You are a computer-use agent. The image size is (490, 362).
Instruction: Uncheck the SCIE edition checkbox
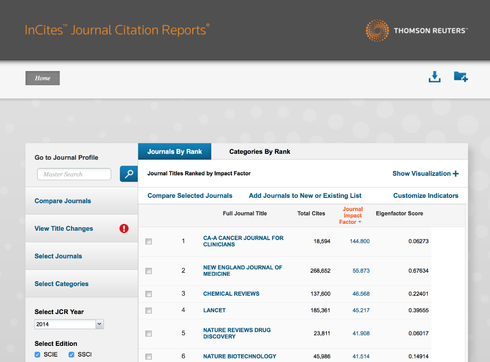pyautogui.click(x=38, y=355)
